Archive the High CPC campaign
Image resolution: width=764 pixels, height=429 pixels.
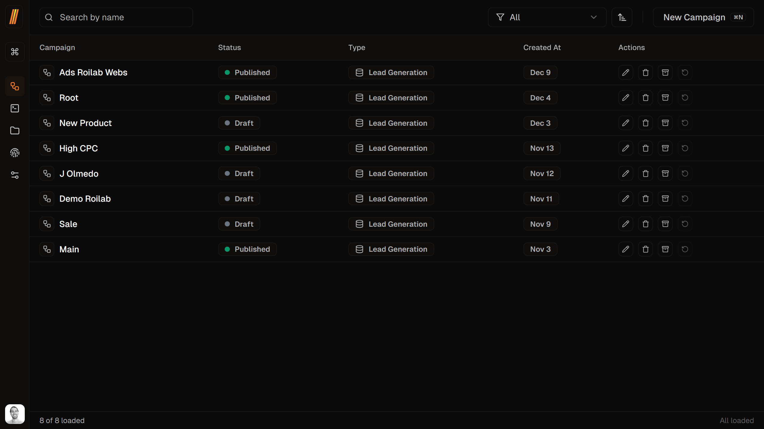665,148
